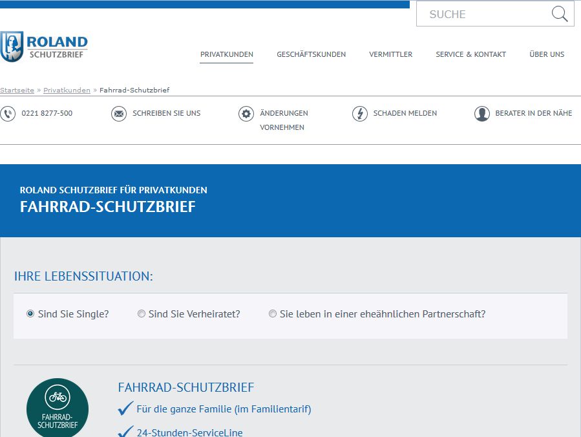Click the ROLAND Schutzbrief logo
Viewport: 581px width, 437px height.
(44, 47)
